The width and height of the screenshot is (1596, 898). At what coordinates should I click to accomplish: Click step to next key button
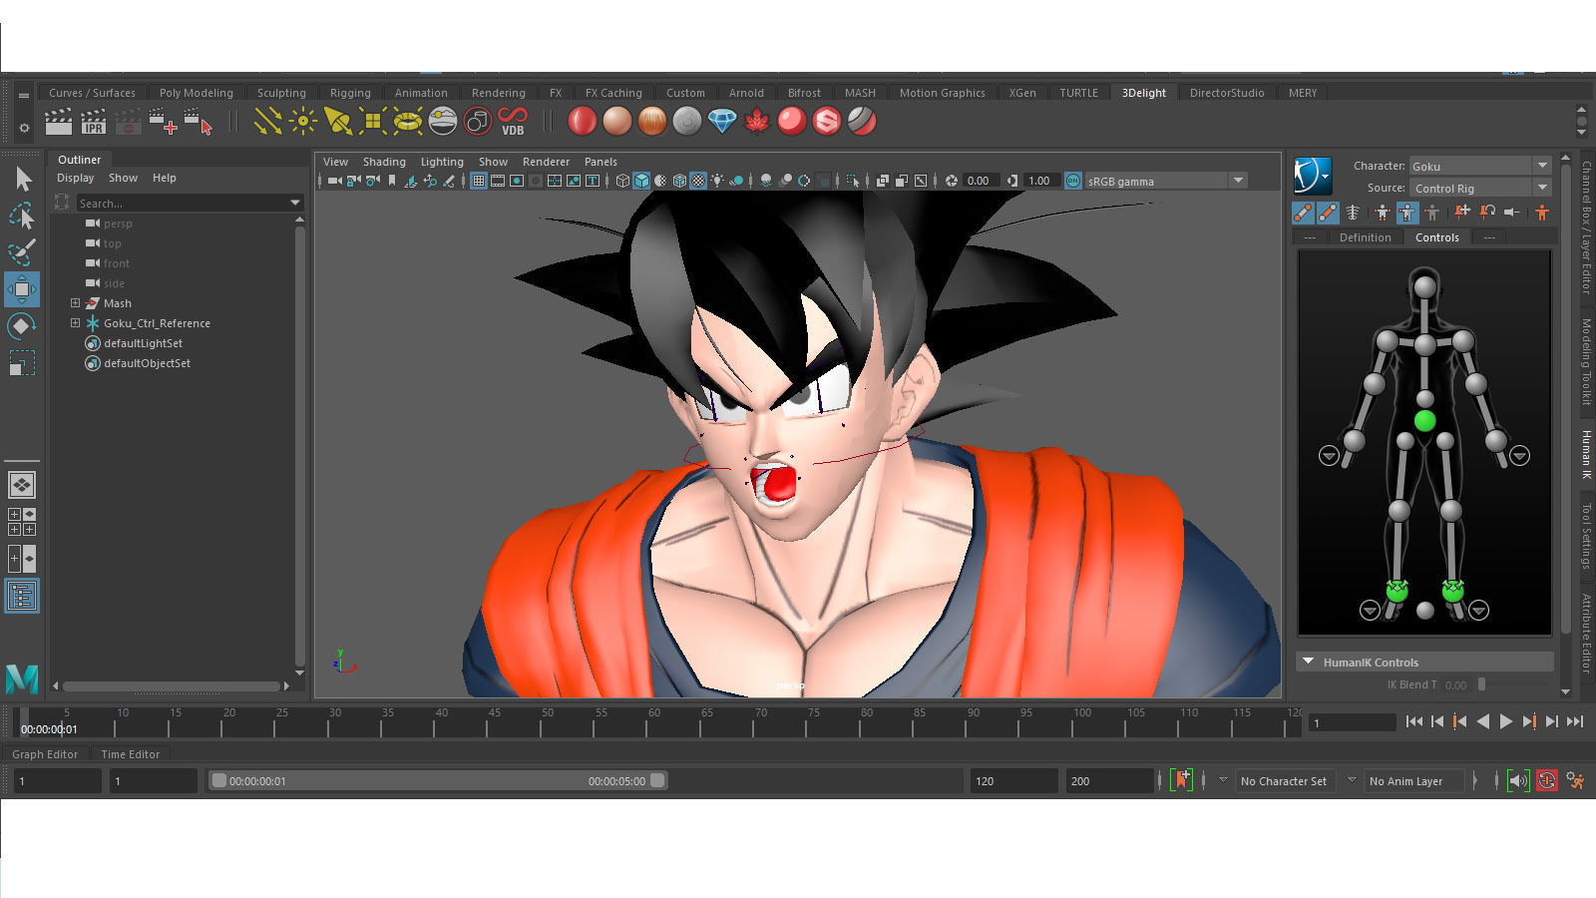click(x=1529, y=721)
